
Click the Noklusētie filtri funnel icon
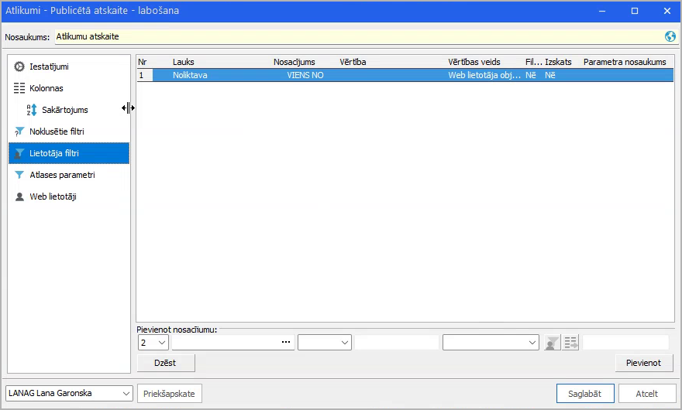pyautogui.click(x=19, y=132)
